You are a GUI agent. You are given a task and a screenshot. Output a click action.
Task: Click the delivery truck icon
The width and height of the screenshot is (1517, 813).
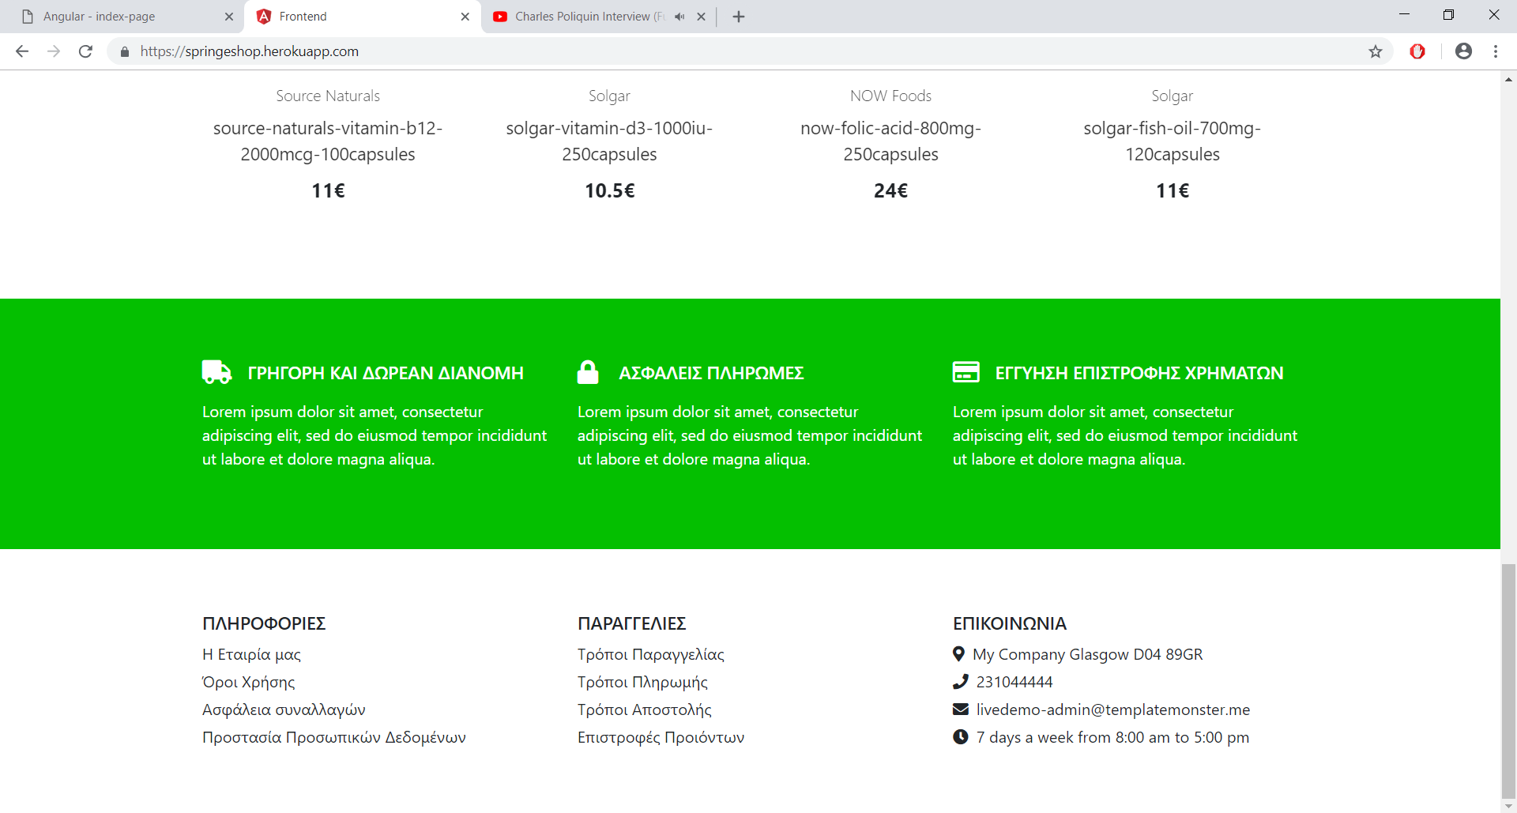coord(216,372)
